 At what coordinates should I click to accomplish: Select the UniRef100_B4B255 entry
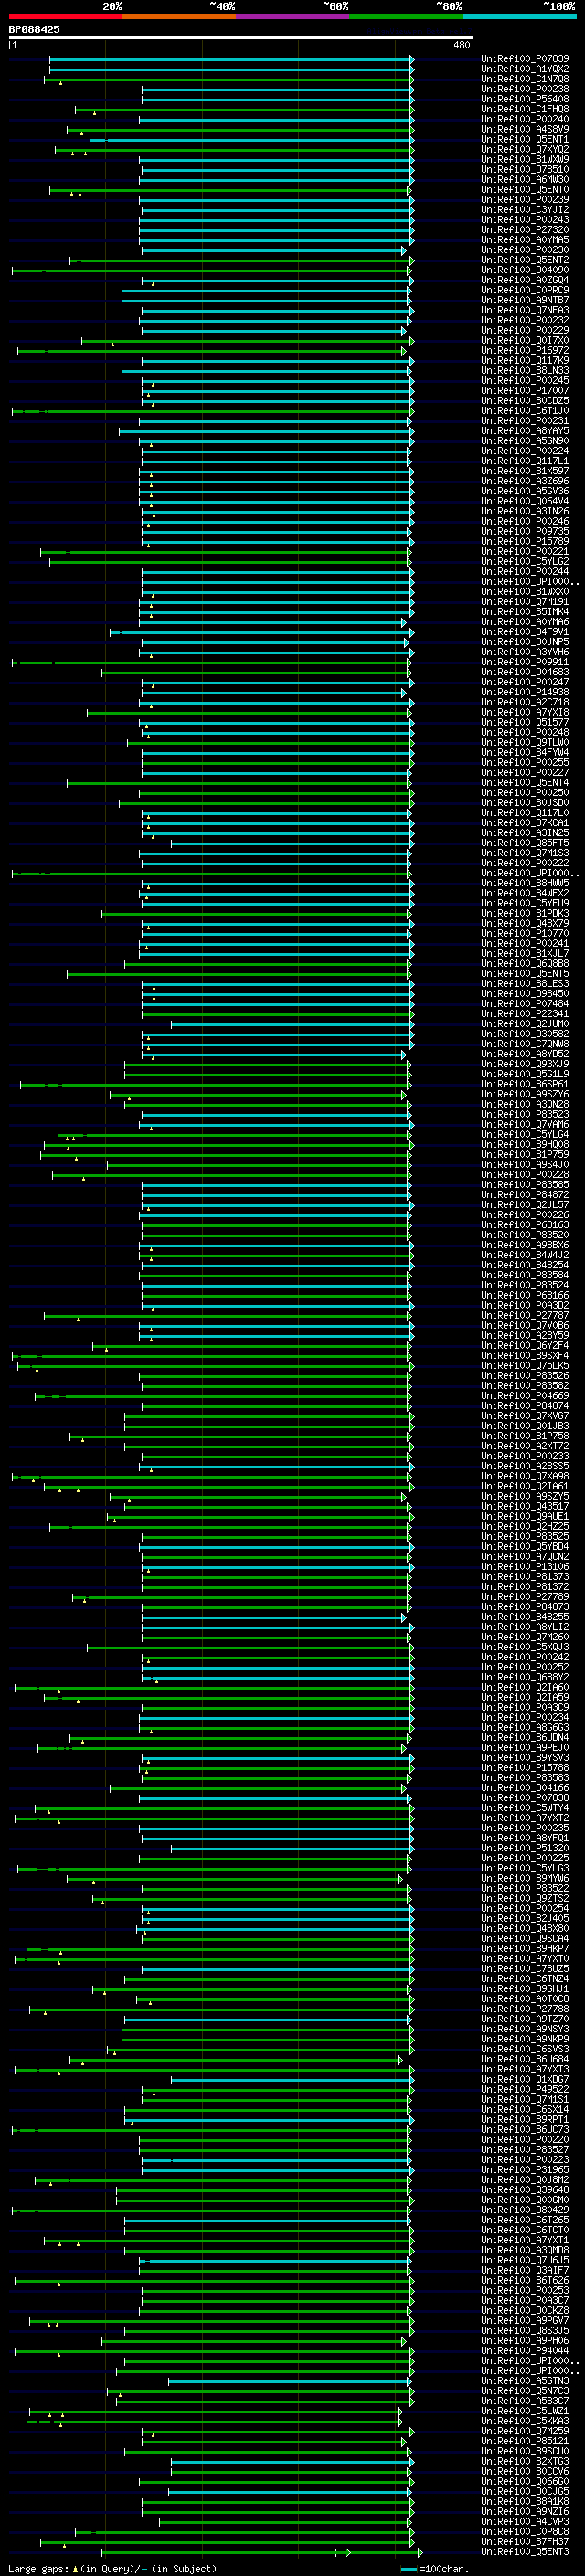tap(524, 1616)
